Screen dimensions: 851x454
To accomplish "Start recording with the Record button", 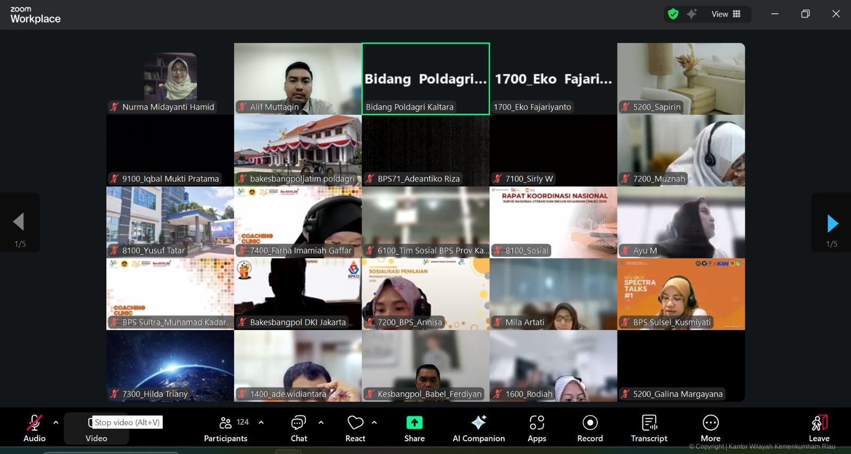I will pyautogui.click(x=590, y=428).
